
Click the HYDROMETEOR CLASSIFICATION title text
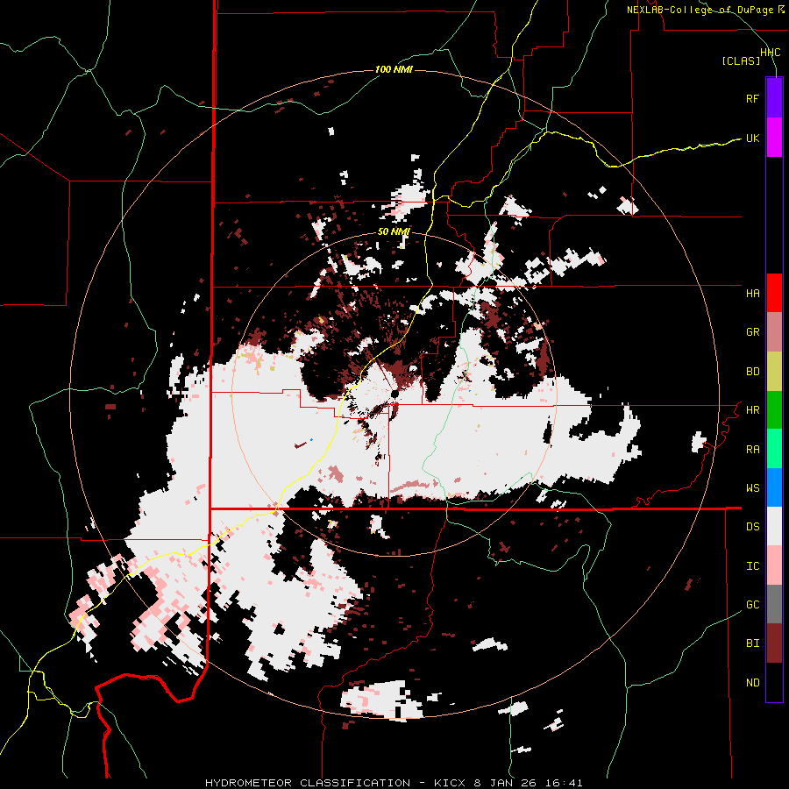coord(308,783)
